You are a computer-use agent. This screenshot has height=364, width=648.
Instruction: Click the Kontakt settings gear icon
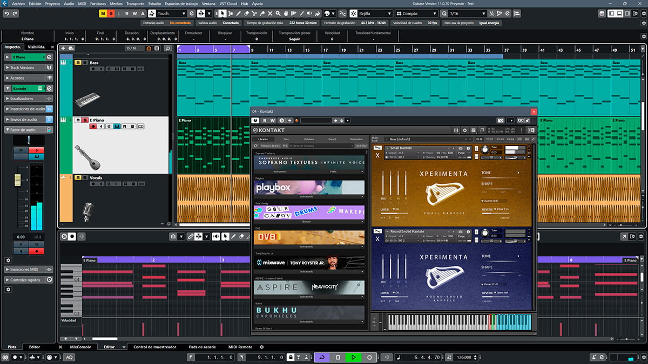[465, 131]
